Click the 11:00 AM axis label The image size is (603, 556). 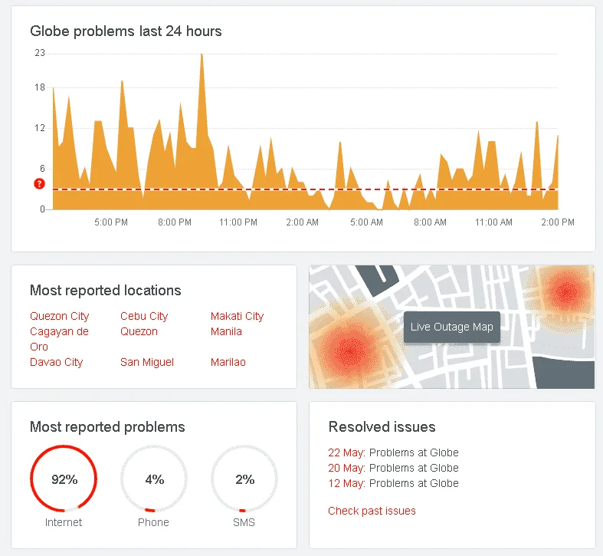coord(493,222)
